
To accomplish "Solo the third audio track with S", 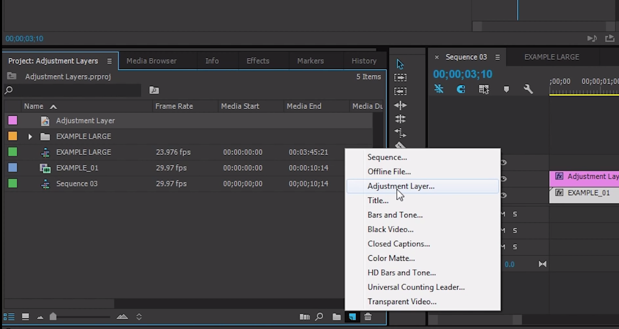I will 515,247.
